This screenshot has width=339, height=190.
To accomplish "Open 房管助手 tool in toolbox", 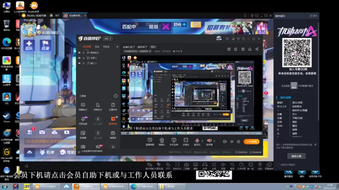I will [x=98, y=106].
